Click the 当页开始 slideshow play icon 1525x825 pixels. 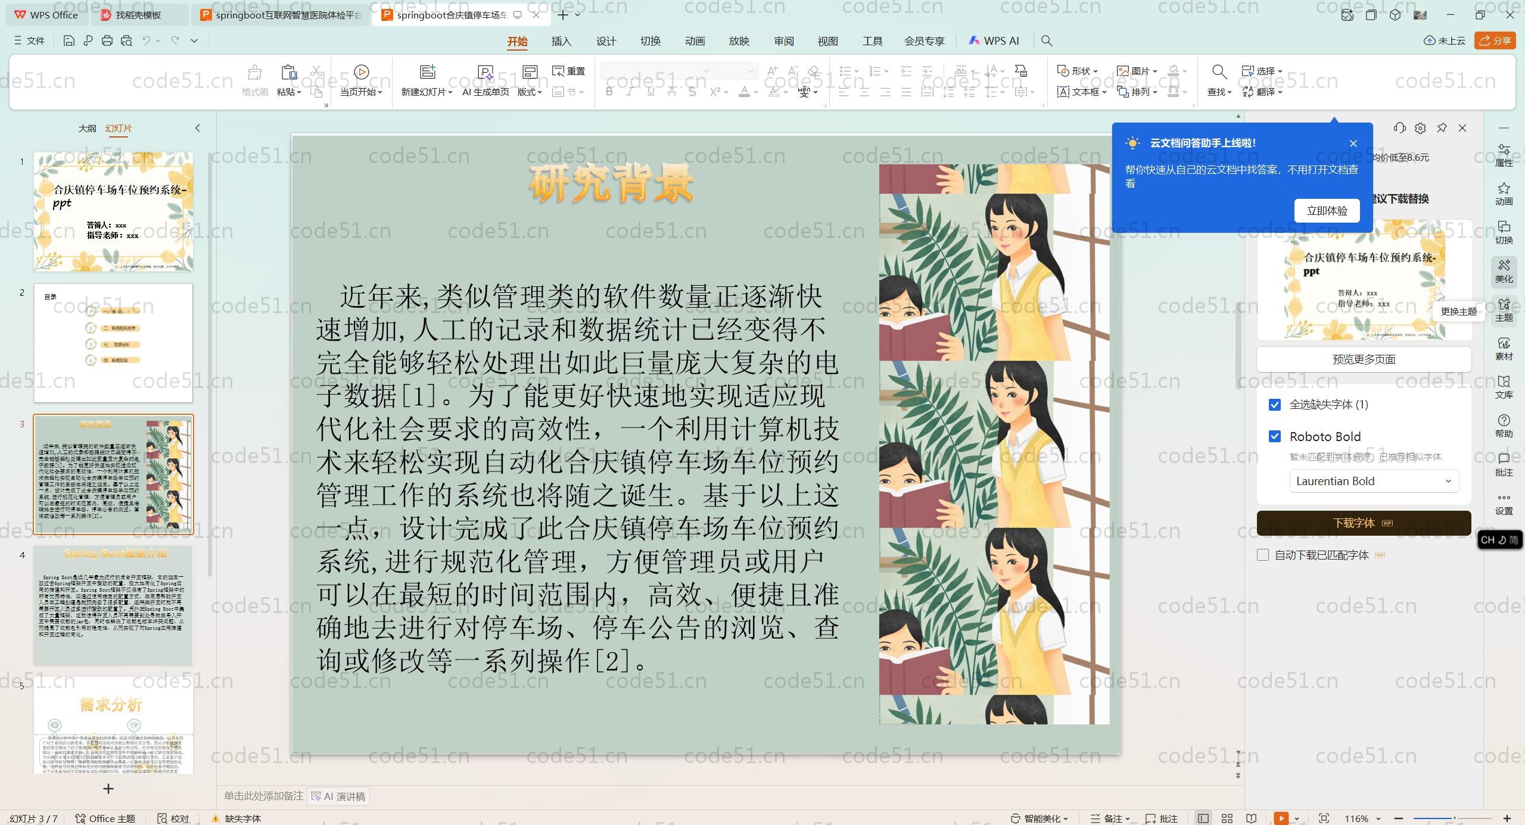[x=361, y=72]
